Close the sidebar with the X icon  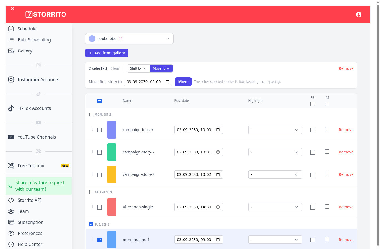coord(12,9)
